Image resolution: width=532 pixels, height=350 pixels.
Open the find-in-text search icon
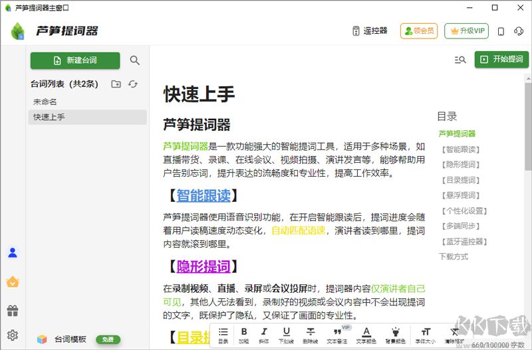pyautogui.click(x=460, y=60)
